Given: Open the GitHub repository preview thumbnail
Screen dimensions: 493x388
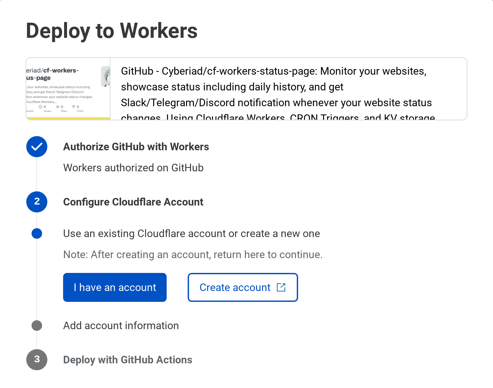Looking at the screenshot, I should coord(68,89).
